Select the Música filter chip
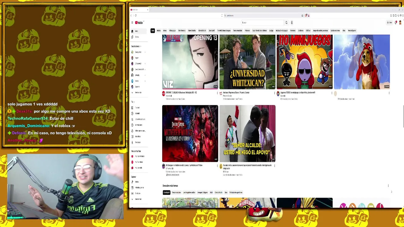 tap(159, 31)
